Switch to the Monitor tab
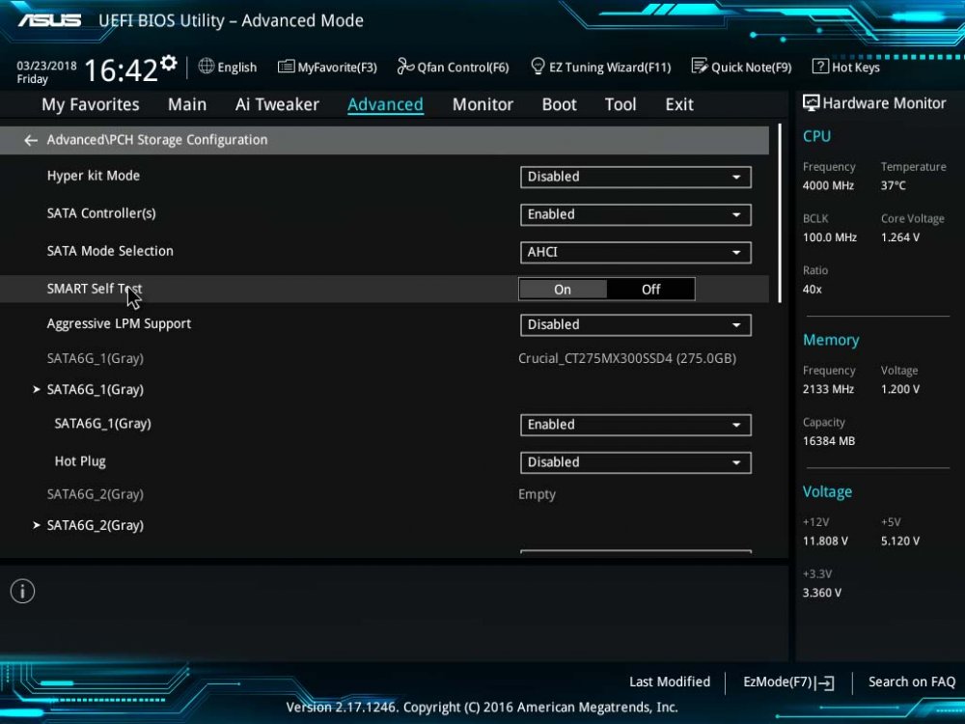 tap(482, 104)
